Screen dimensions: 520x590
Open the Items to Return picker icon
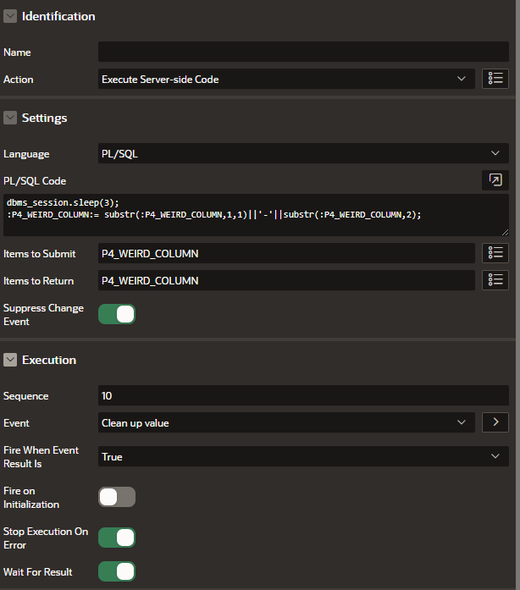point(495,280)
